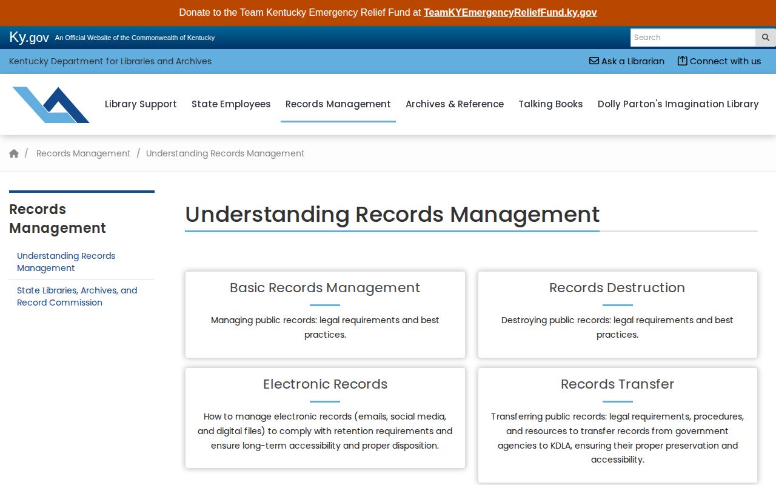Open the State Employees menu

pos(231,104)
